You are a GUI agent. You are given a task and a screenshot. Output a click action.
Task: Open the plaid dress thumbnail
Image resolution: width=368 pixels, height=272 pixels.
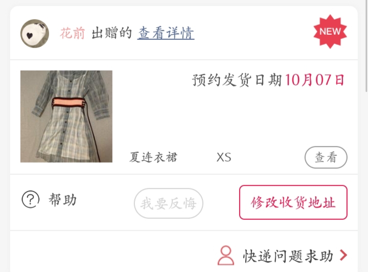coord(66,117)
